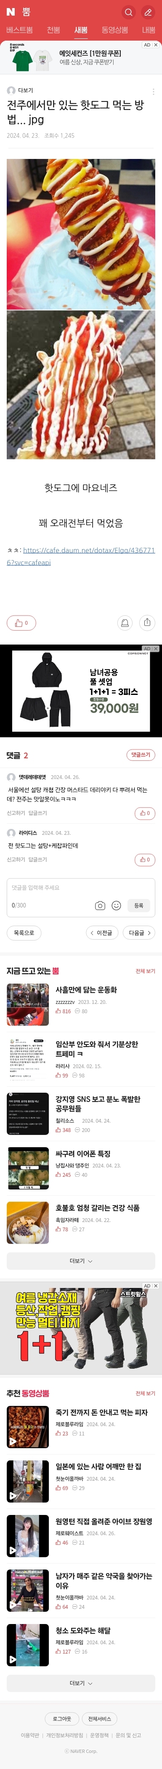Open the 사흘만에 닿는 운동화 thumbnail

[x=28, y=1005]
